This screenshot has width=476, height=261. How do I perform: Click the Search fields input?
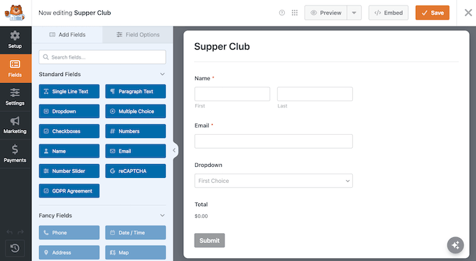[x=102, y=57]
